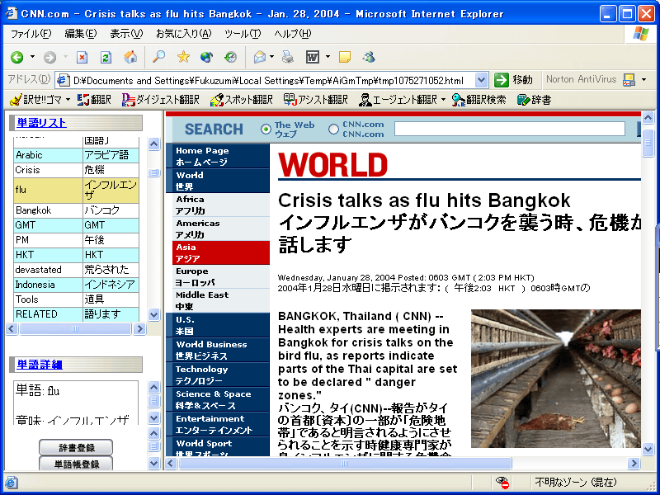Click the security zone icon in status bar
Viewport: 660px width, 495px height.
(502, 482)
